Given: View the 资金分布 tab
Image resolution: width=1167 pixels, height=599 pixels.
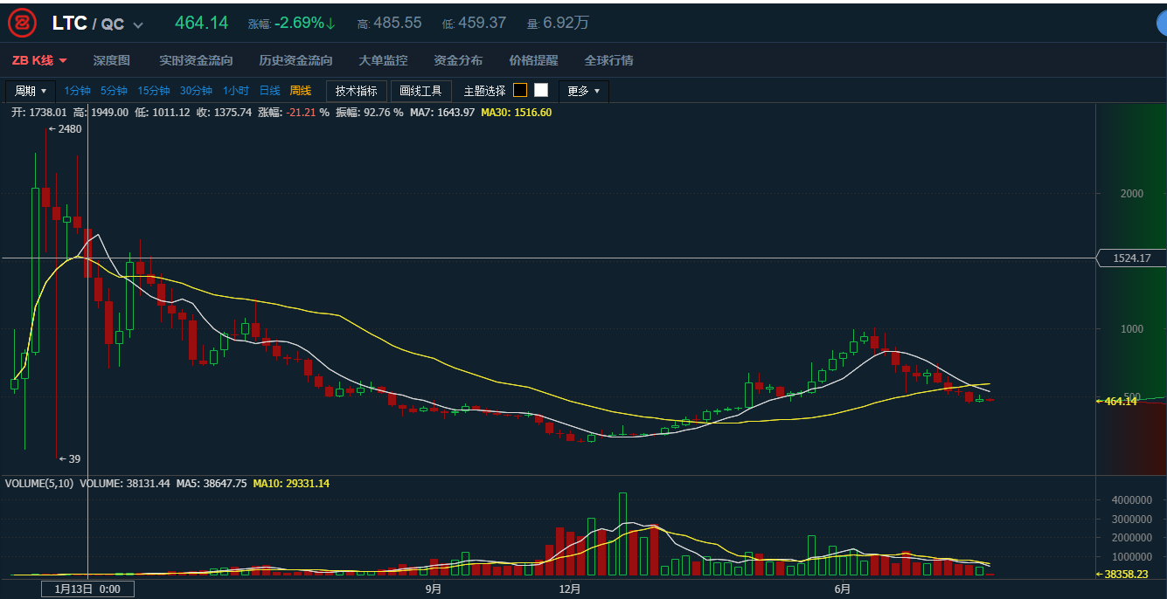Looking at the screenshot, I should pos(458,60).
